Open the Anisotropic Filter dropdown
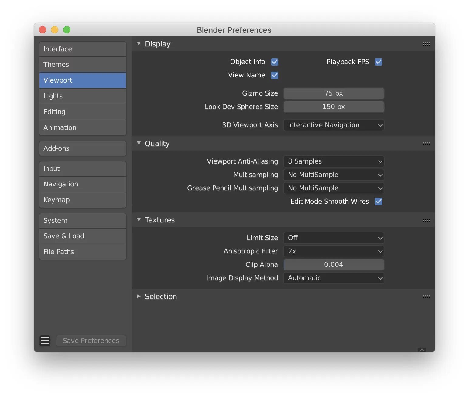Viewport: 469px width, 397px height. point(334,251)
